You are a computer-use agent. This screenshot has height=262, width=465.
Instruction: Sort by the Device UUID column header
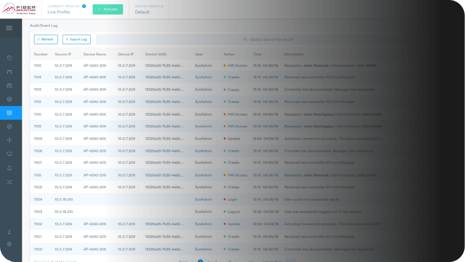pos(156,54)
